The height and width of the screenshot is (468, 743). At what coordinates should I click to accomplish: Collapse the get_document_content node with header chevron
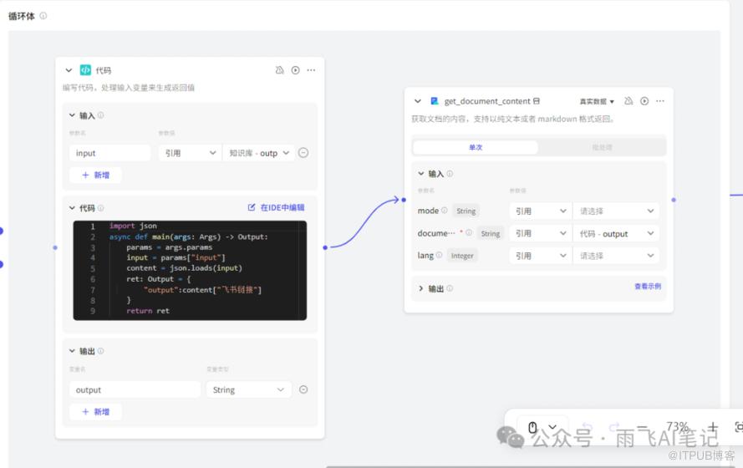[417, 101]
